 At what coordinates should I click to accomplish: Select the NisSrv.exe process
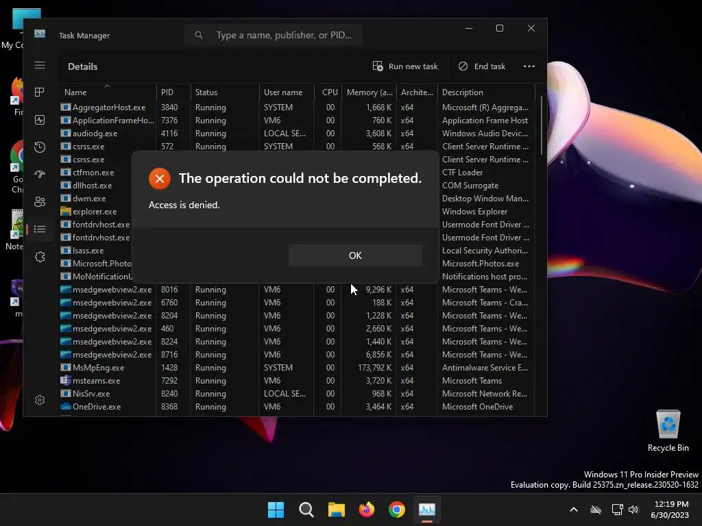click(x=296, y=394)
